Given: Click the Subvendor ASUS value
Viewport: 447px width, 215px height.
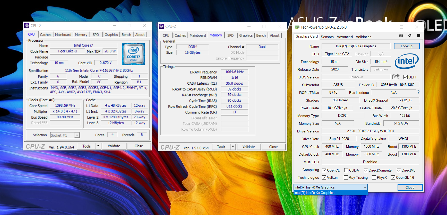Looking at the screenshot, I should click(338, 85).
